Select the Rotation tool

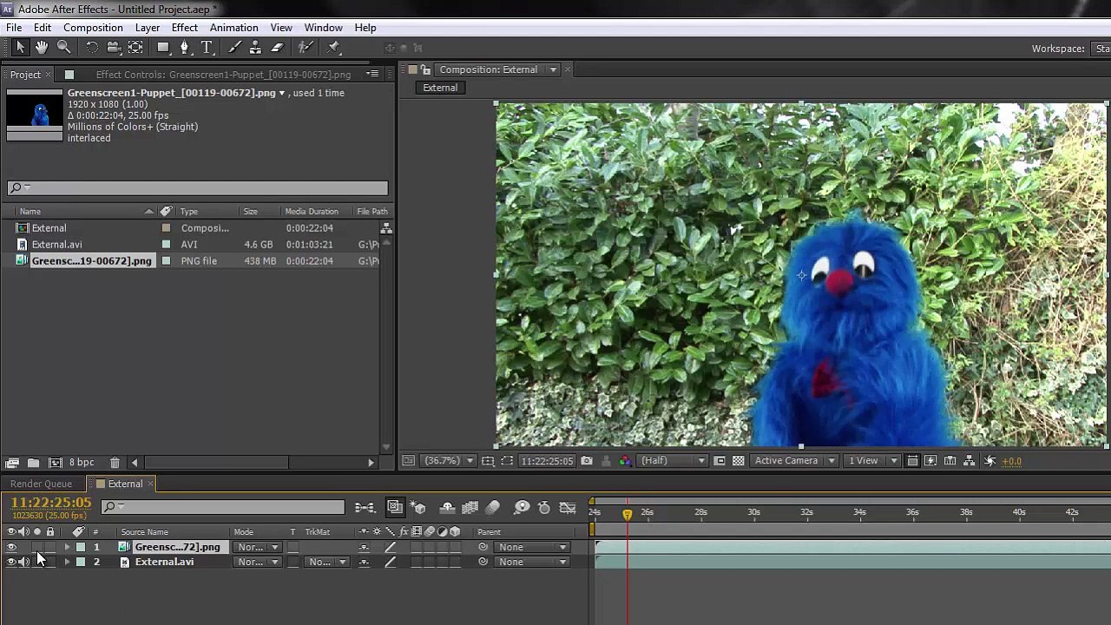point(92,48)
